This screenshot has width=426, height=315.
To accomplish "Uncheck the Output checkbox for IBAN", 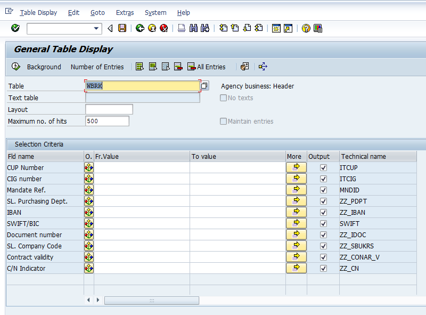I will tap(323, 212).
